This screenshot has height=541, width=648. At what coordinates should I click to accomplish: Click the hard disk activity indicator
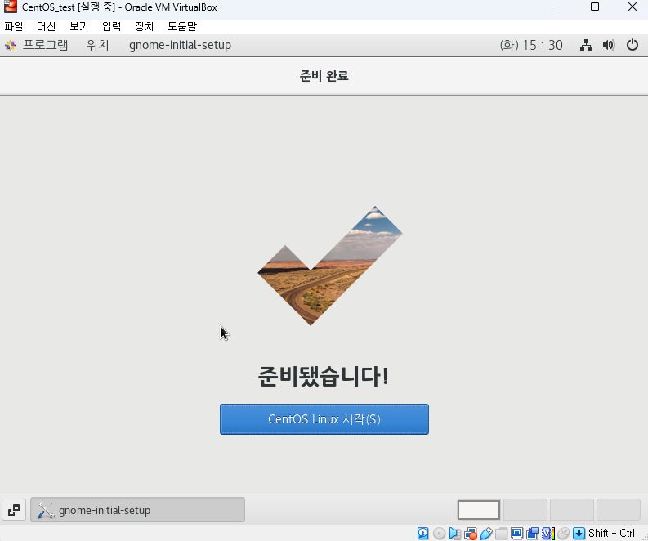tap(422, 533)
